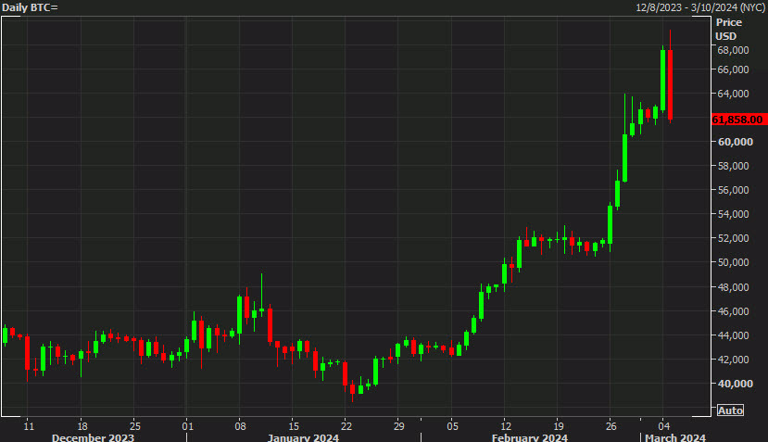Click the Price USD axis heading

[x=728, y=30]
